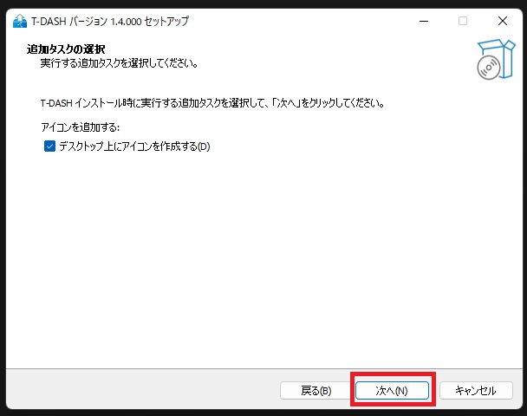
Task: Click the blue checkmark box for desktop icon
Action: click(49, 146)
